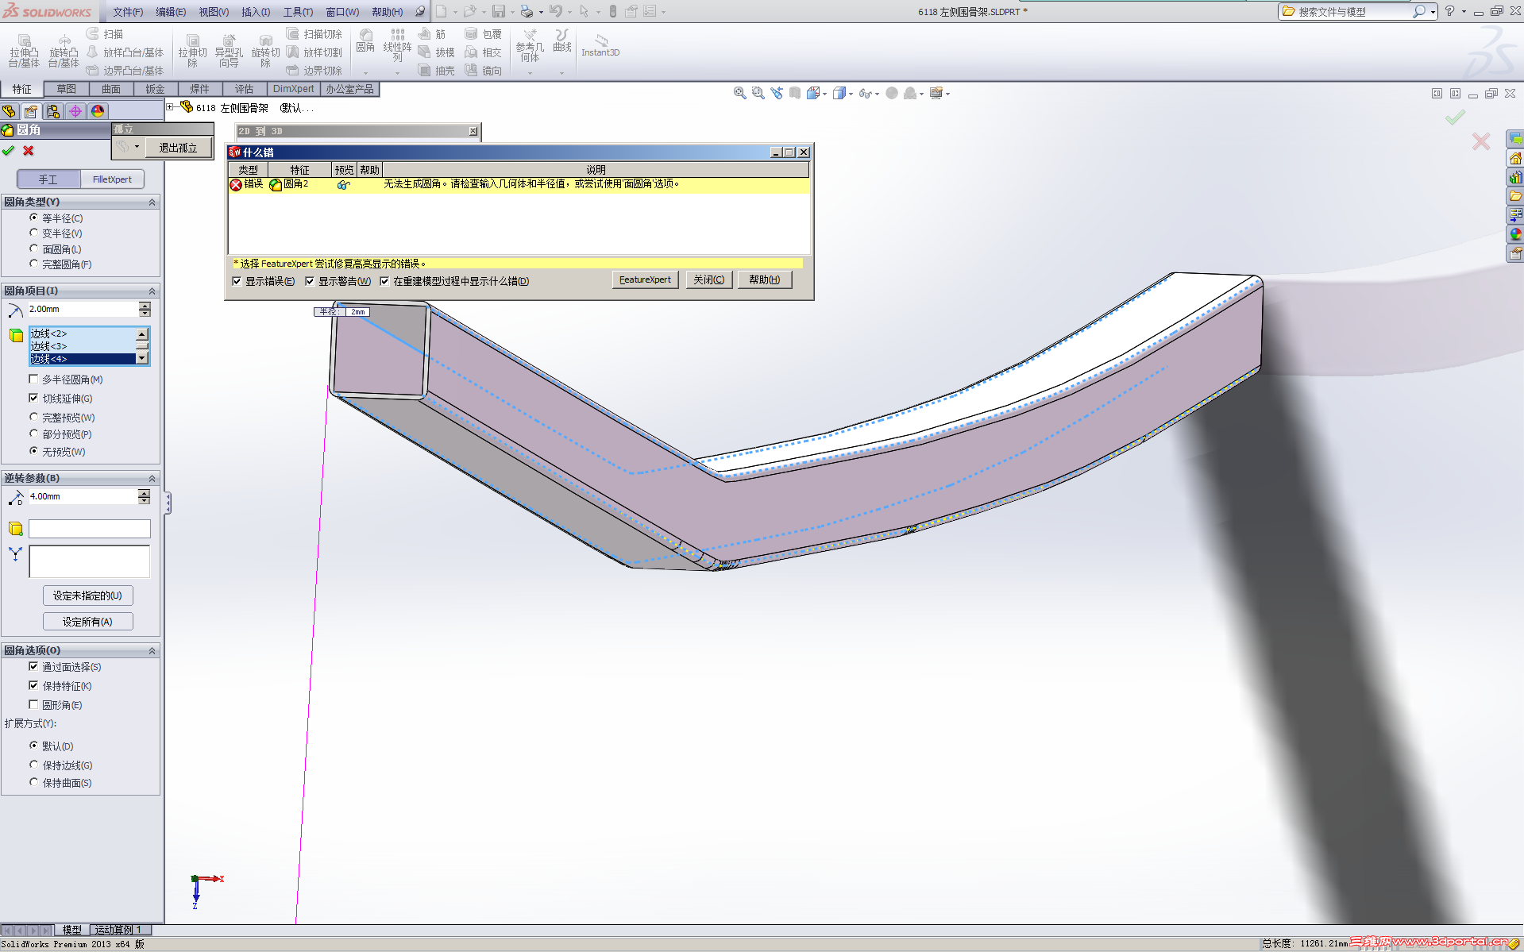Click the 退出孤立 exit isolate button
Screen dimensions: 1524x952
pyautogui.click(x=178, y=148)
